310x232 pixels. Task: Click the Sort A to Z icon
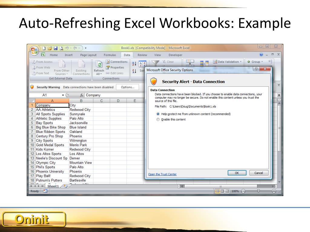click(134, 63)
